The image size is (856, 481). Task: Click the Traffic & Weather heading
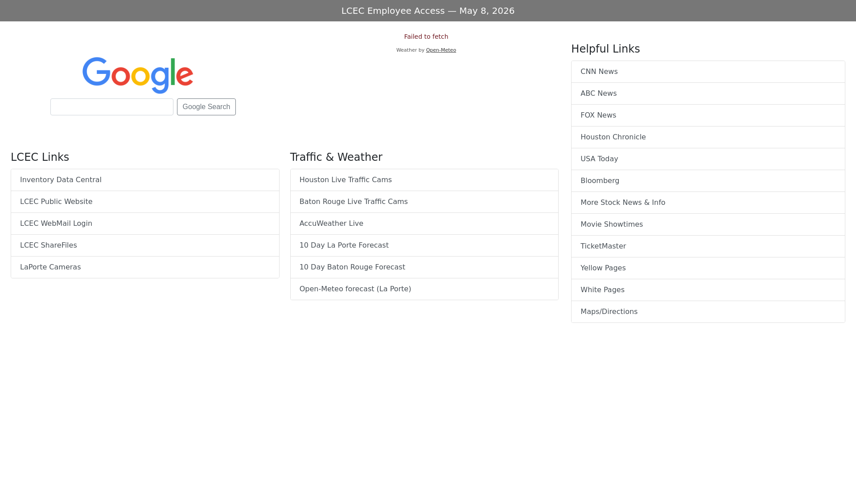(336, 157)
